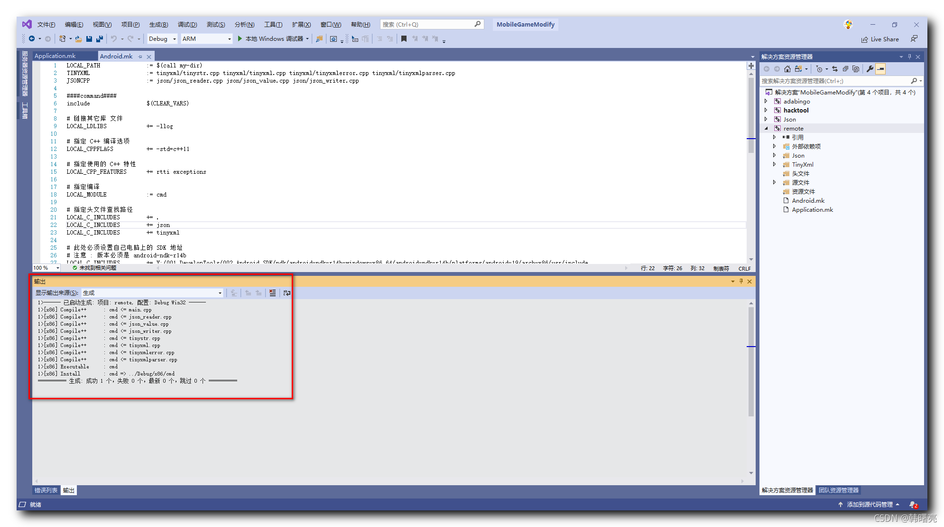The image size is (944, 527).
Task: Click the bookmark toggle icon in toolbar
Action: (404, 39)
